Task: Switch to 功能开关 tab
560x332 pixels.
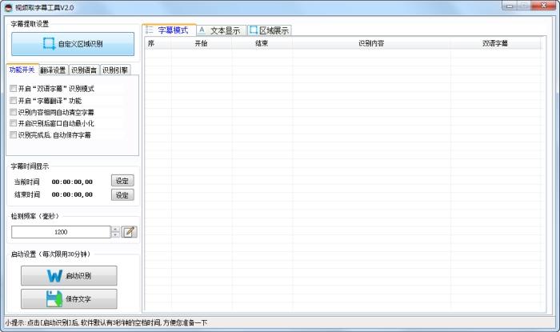Action: coord(22,70)
